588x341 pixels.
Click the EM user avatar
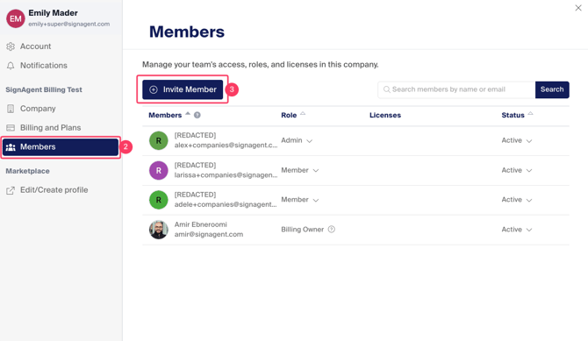click(16, 18)
